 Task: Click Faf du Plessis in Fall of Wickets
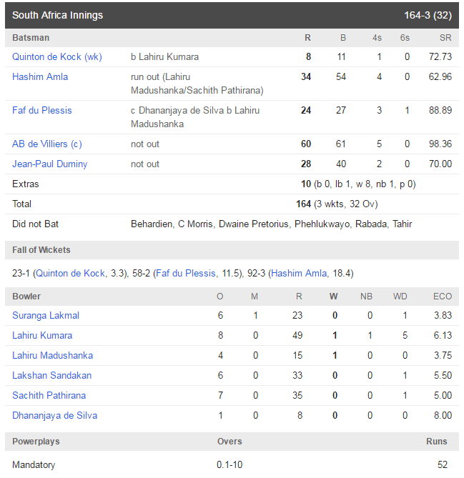(x=185, y=273)
